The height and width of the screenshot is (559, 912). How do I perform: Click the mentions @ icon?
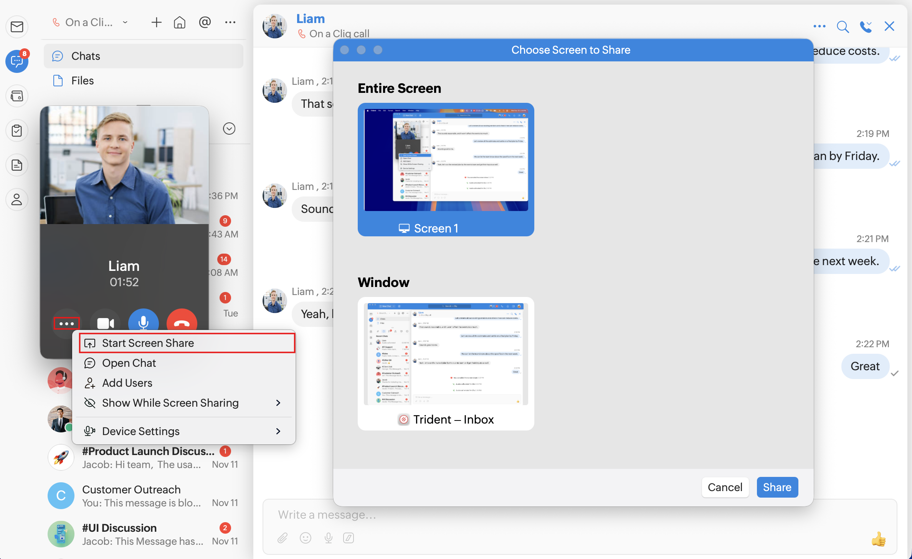click(x=205, y=23)
